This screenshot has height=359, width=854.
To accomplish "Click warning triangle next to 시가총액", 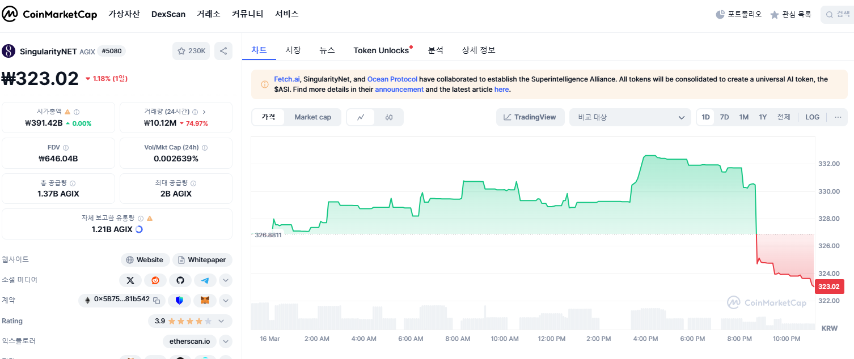I will [67, 112].
